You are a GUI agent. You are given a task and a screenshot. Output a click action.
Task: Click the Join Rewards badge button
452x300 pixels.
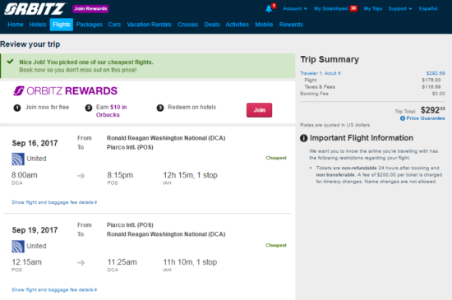coord(90,9)
